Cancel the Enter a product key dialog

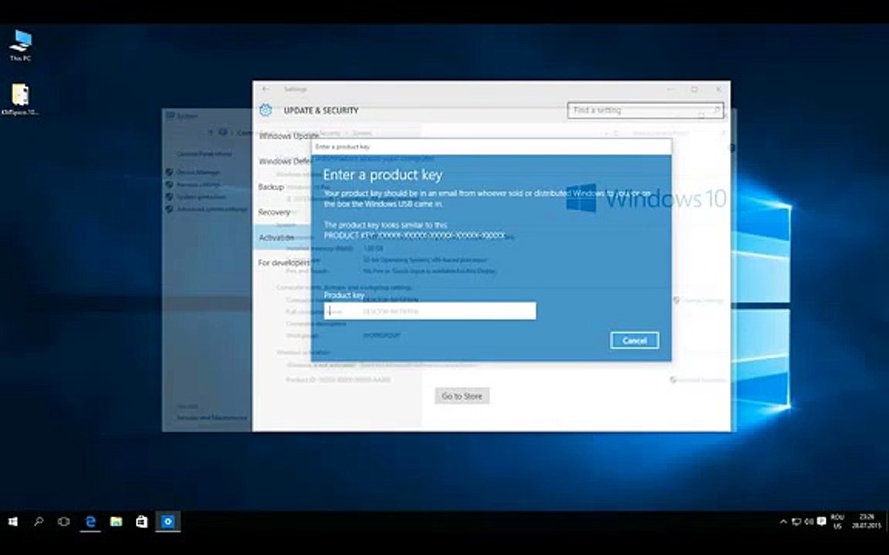tap(634, 341)
